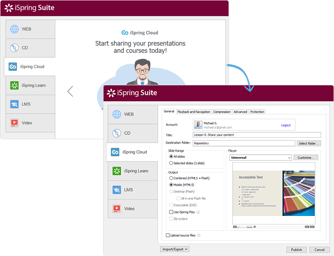This screenshot has height=256, width=334.
Task: Switch to the Protection tab
Action: [x=257, y=112]
